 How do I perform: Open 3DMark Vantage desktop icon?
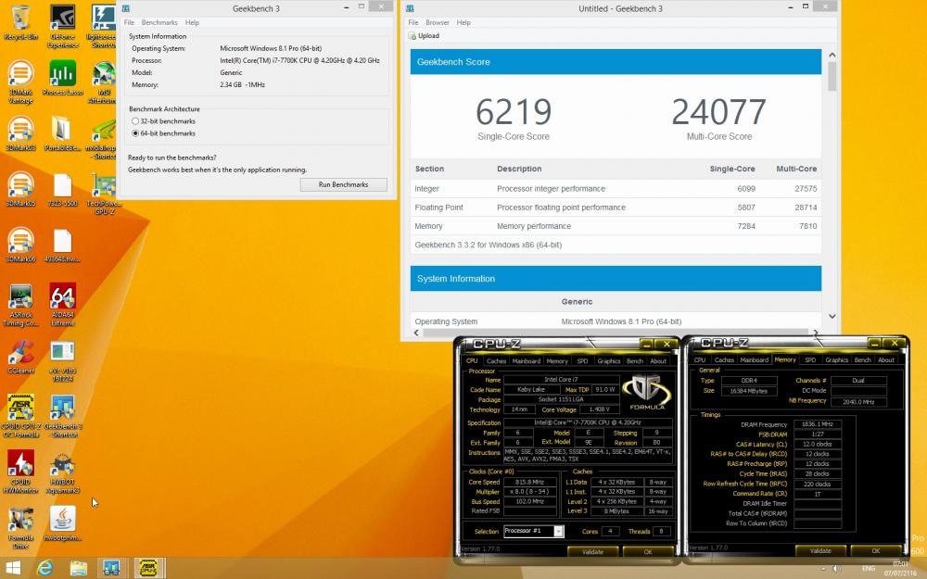20,81
